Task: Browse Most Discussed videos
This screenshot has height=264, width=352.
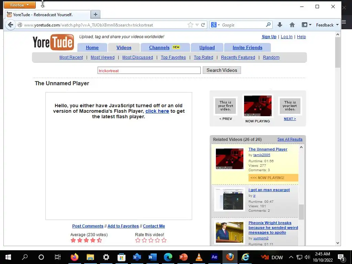Action: pyautogui.click(x=137, y=57)
